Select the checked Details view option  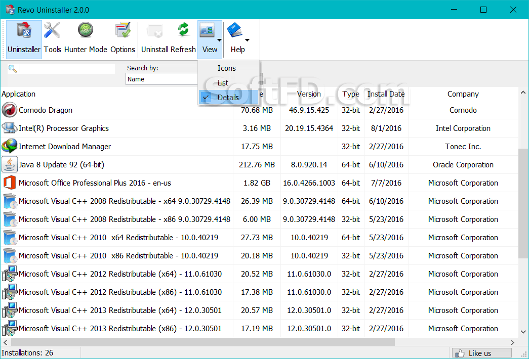(x=229, y=98)
